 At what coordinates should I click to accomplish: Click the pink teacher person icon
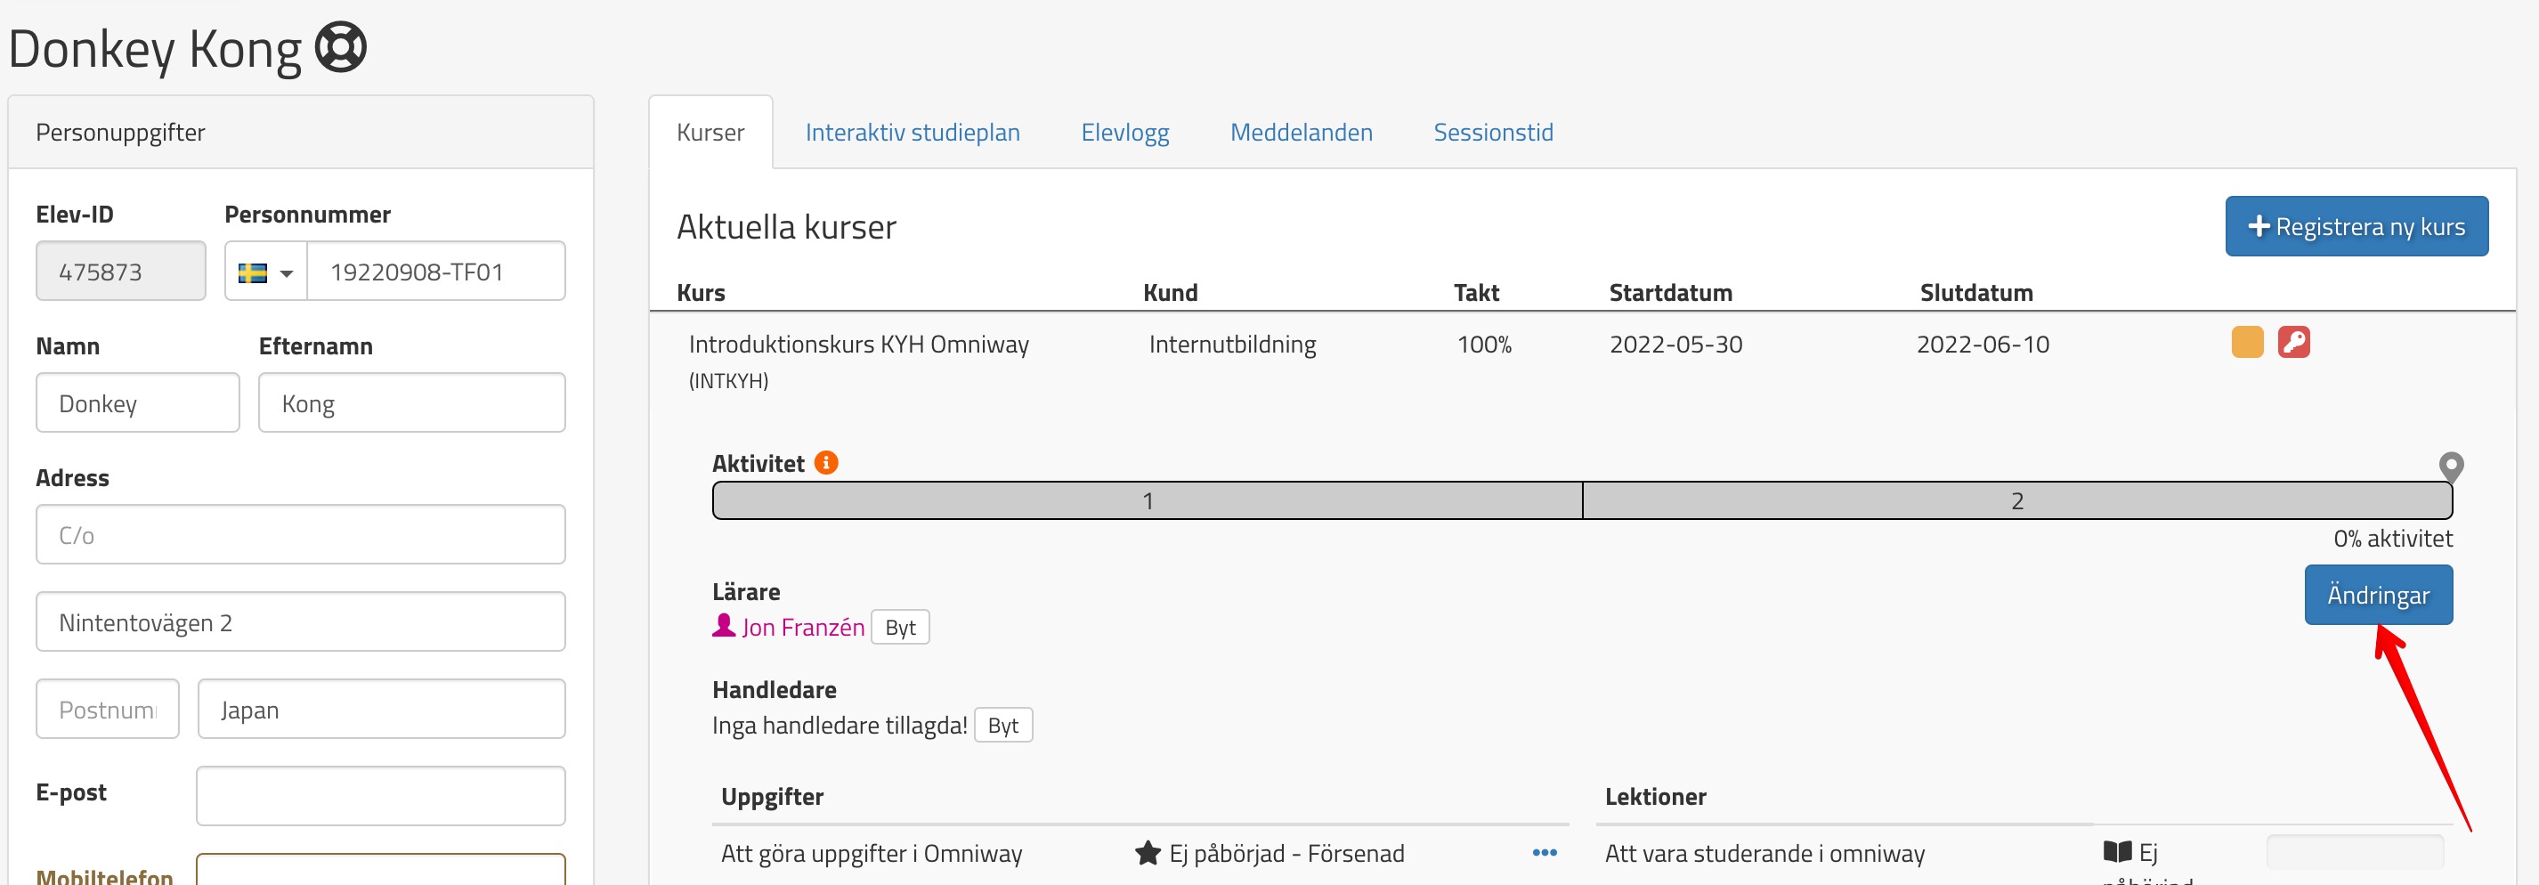[x=724, y=626]
